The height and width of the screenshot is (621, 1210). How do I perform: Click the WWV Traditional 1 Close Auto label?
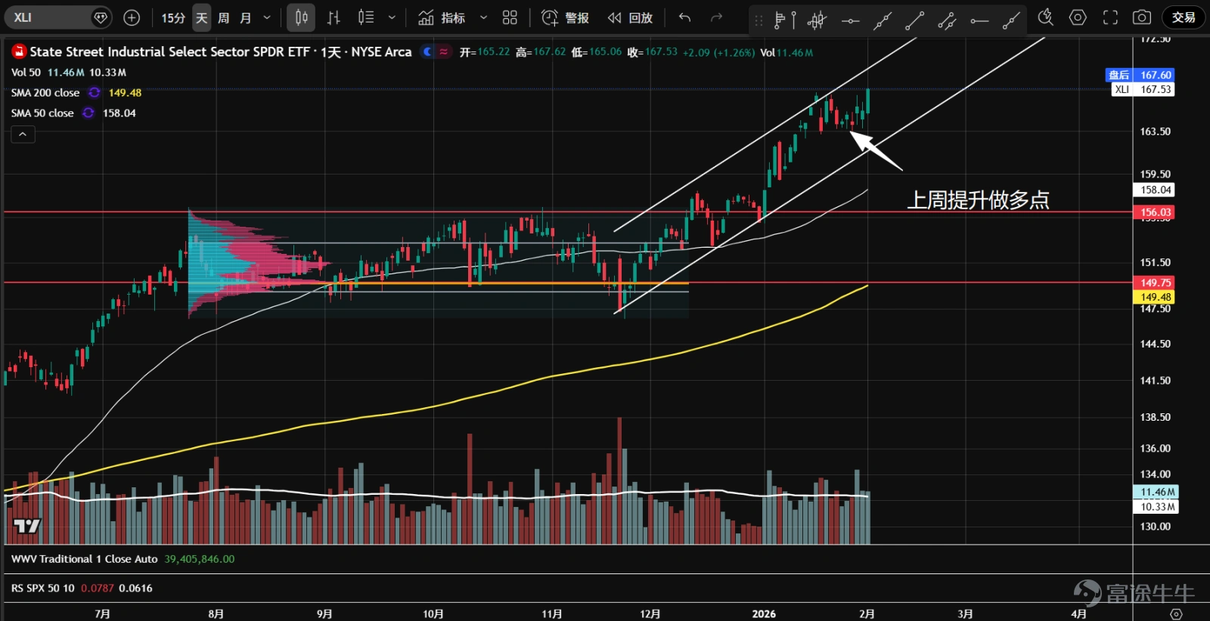tap(84, 559)
